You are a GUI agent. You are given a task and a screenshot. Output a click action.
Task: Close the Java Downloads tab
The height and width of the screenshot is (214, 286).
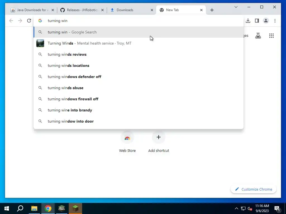point(53,10)
